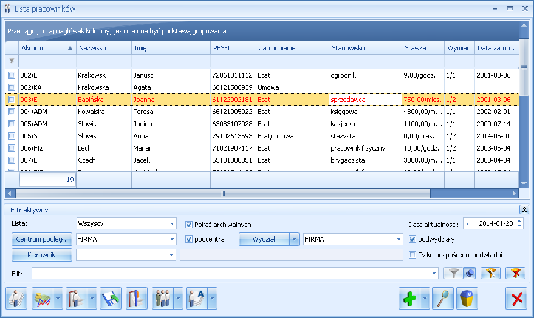Tick the checkbox for row 003/E Babińska

12,100
